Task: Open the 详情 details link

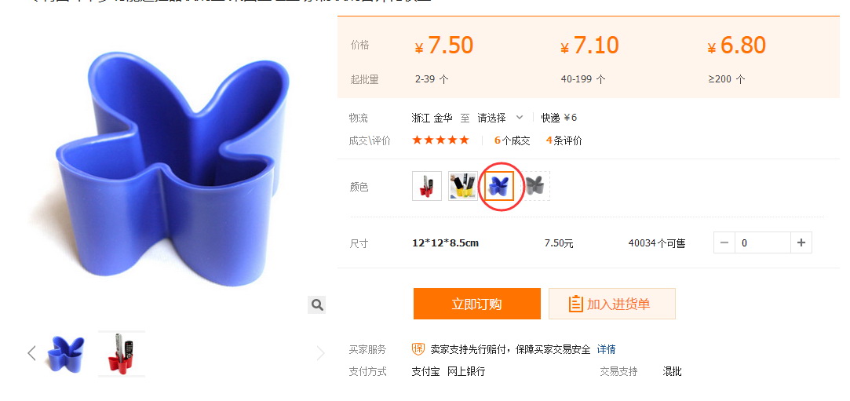Action: [x=606, y=349]
